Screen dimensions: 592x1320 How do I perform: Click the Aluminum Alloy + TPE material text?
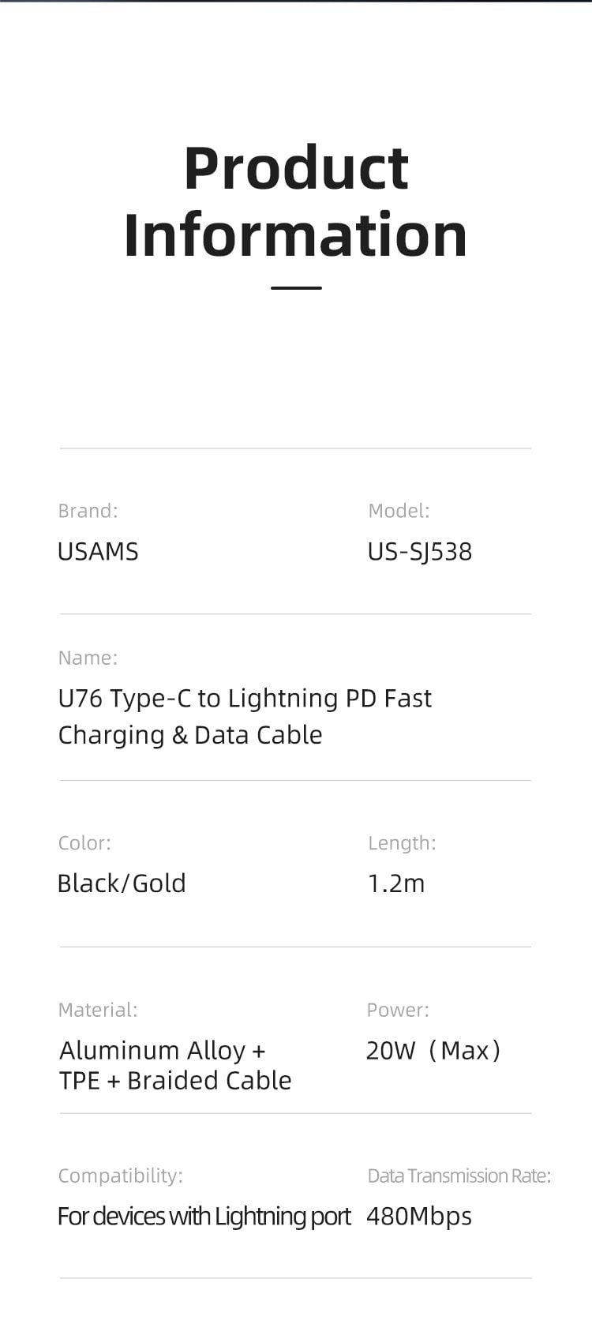pos(175,1065)
